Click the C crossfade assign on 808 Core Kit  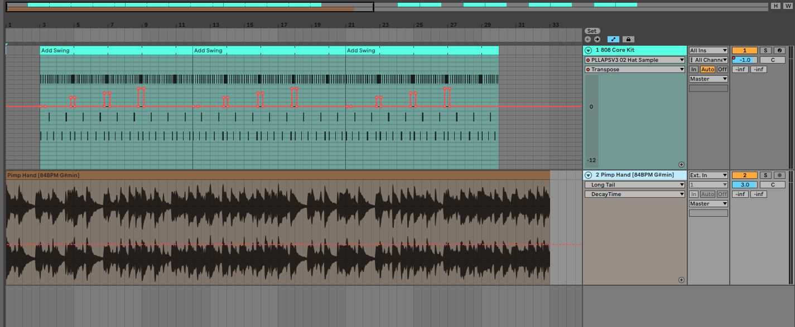(774, 60)
